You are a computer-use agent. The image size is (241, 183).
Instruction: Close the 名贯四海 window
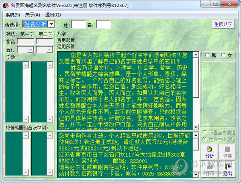pos(230,4)
